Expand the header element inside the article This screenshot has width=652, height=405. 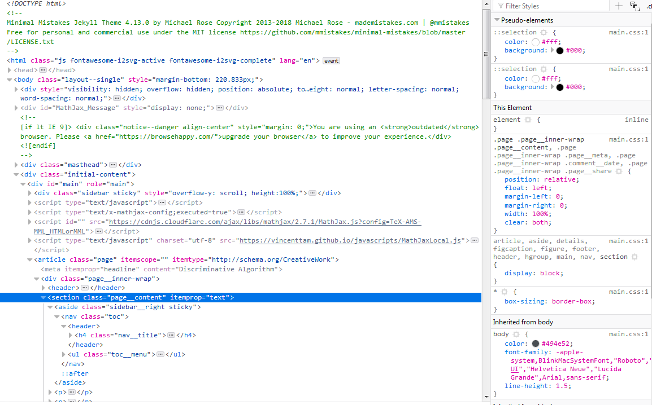click(x=43, y=288)
